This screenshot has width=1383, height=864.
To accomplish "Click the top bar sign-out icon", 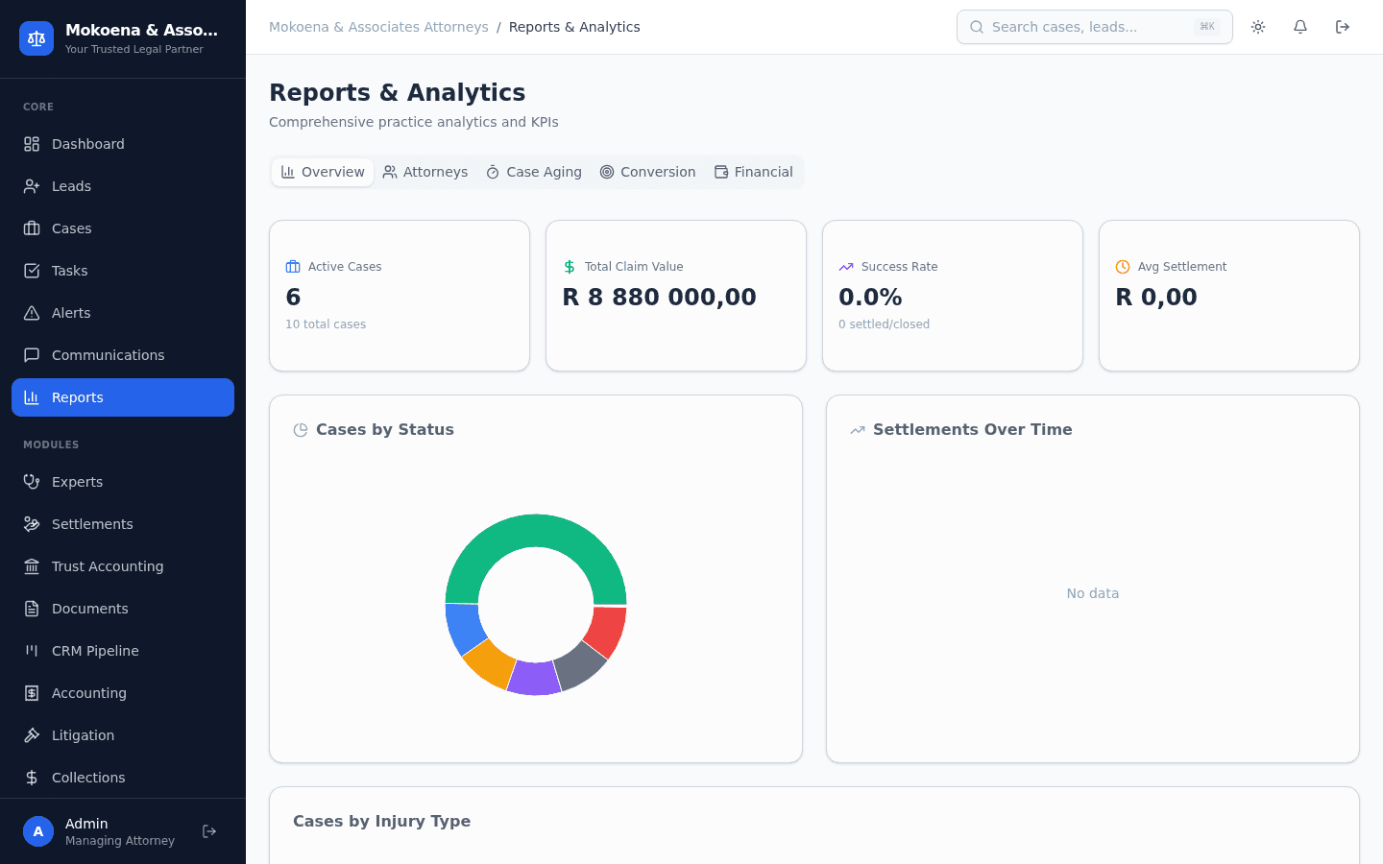I will point(1343,27).
